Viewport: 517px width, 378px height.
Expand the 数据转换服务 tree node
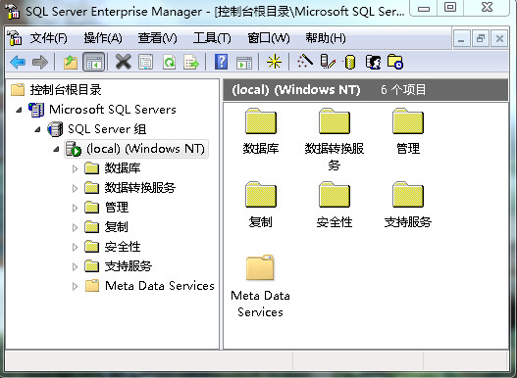(x=75, y=188)
